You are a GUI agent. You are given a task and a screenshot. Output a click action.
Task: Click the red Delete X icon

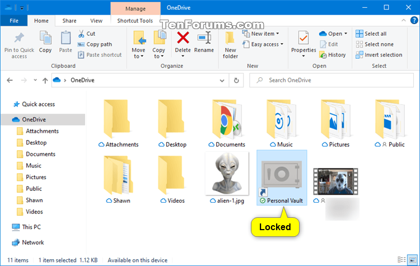[183, 38]
